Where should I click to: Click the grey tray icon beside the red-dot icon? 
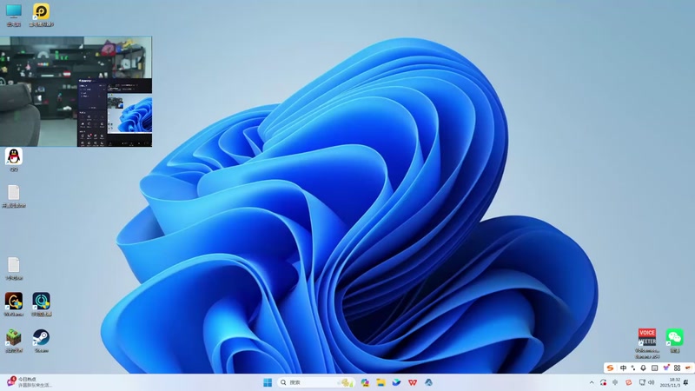615,382
